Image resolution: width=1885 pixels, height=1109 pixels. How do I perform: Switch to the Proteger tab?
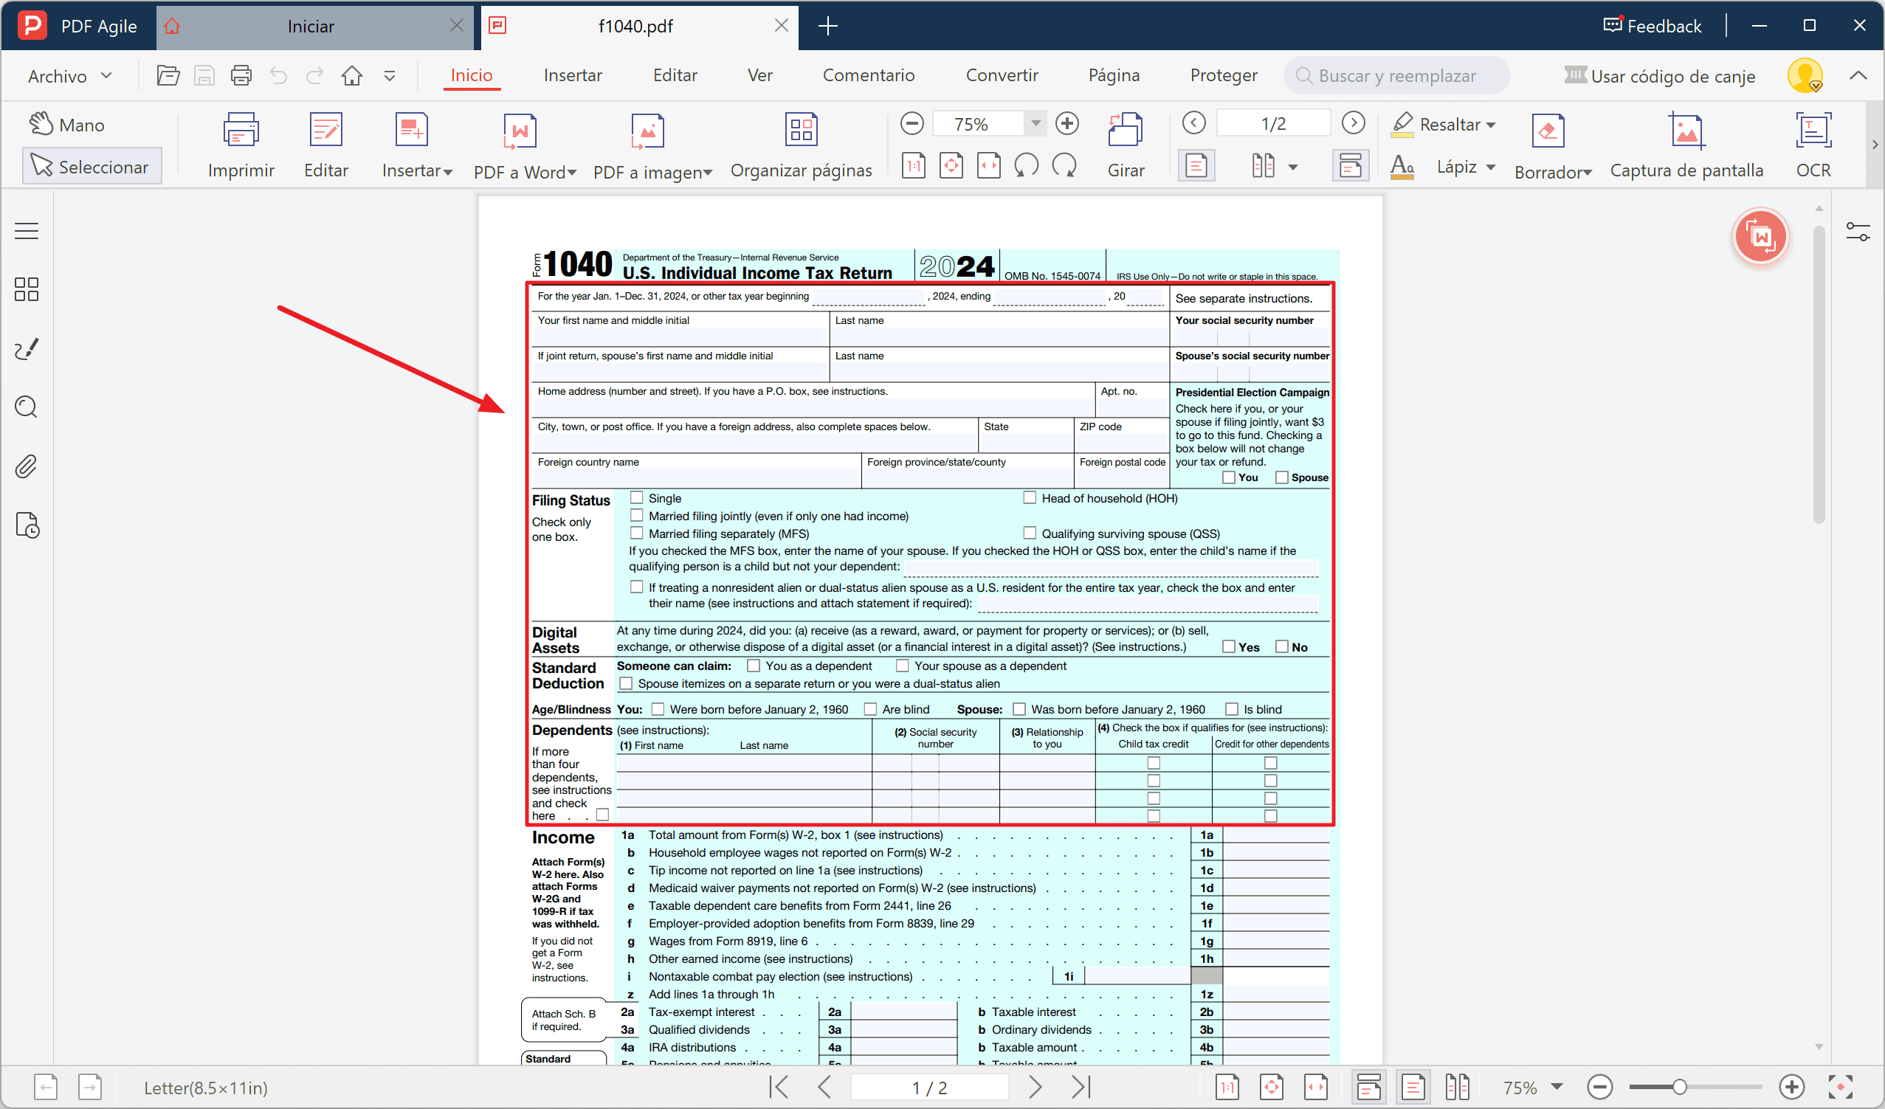tap(1224, 75)
